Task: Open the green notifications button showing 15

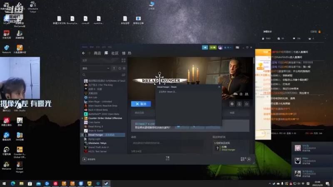Action: point(213,47)
